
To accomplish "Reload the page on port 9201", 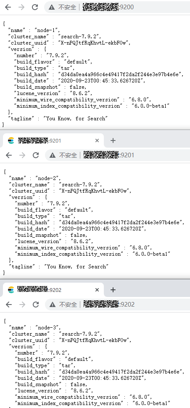I will pos(36,155).
